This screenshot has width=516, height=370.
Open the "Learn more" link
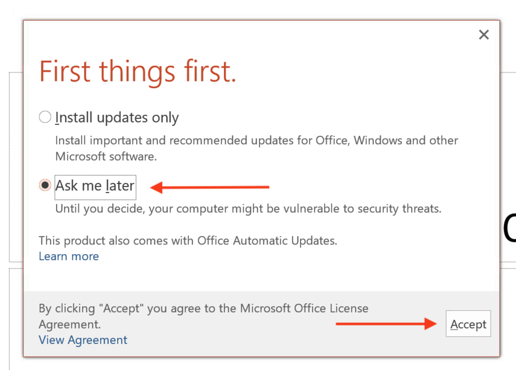tap(69, 256)
